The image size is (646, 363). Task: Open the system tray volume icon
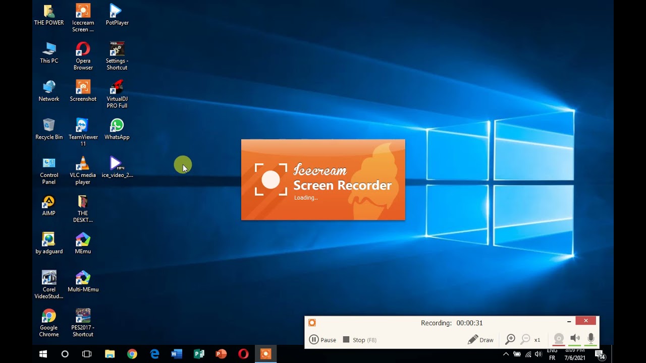coord(539,354)
